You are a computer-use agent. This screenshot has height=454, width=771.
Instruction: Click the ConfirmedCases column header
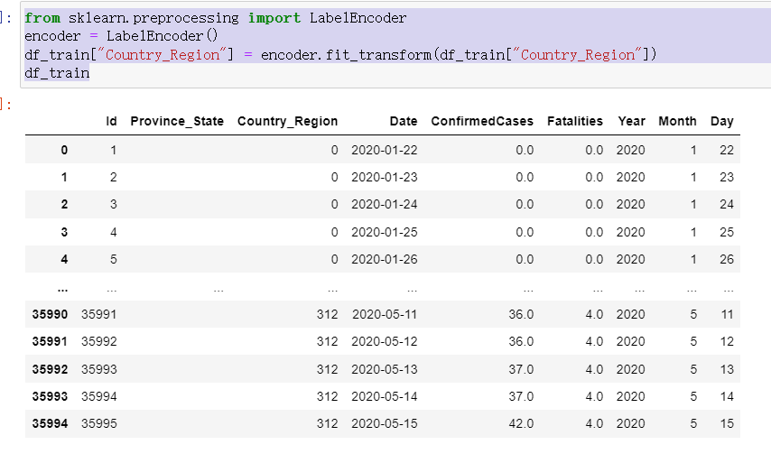pos(482,121)
